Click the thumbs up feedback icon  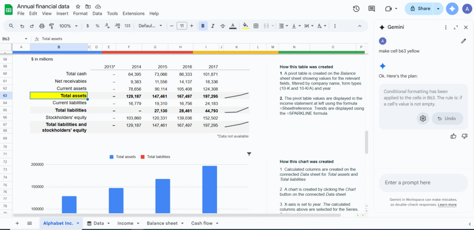pos(454,136)
